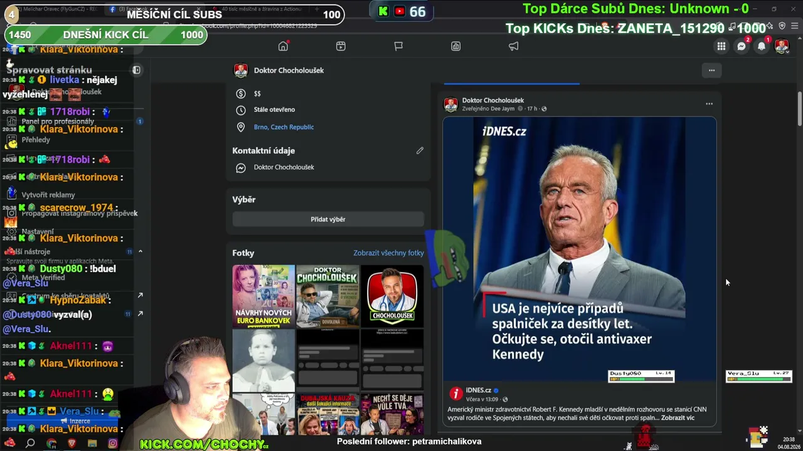Open the red Chocholoušek logo photo
The image size is (803, 451).
click(x=392, y=296)
